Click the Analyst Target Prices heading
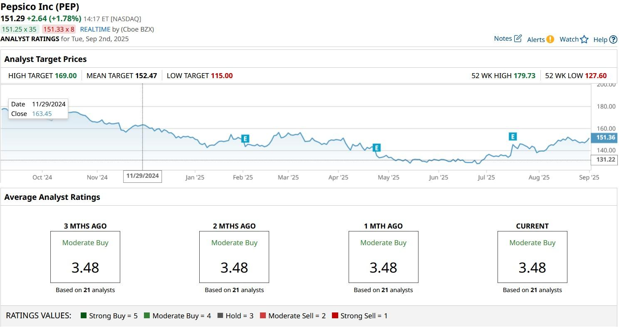619x327 pixels. (x=46, y=59)
